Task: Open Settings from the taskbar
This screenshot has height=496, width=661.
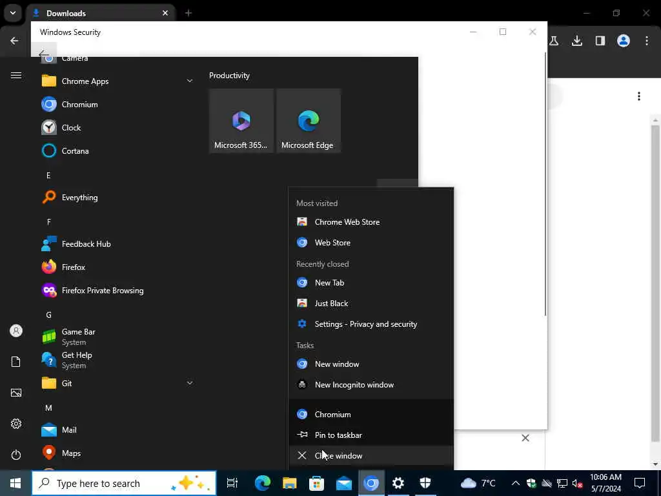Action: click(x=398, y=483)
